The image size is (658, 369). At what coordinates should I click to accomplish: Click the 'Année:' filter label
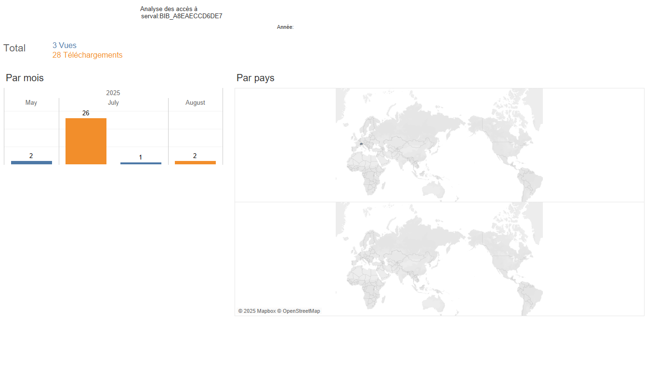(285, 27)
